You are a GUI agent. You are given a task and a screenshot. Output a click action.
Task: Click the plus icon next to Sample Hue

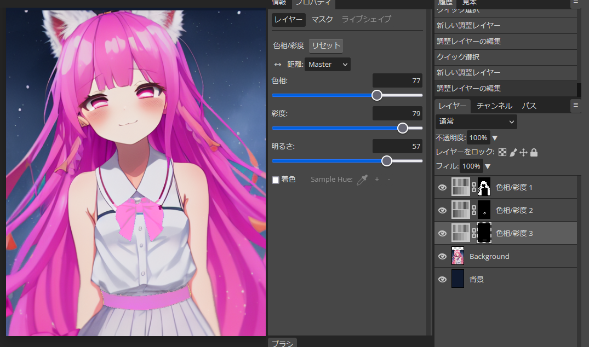[377, 180]
